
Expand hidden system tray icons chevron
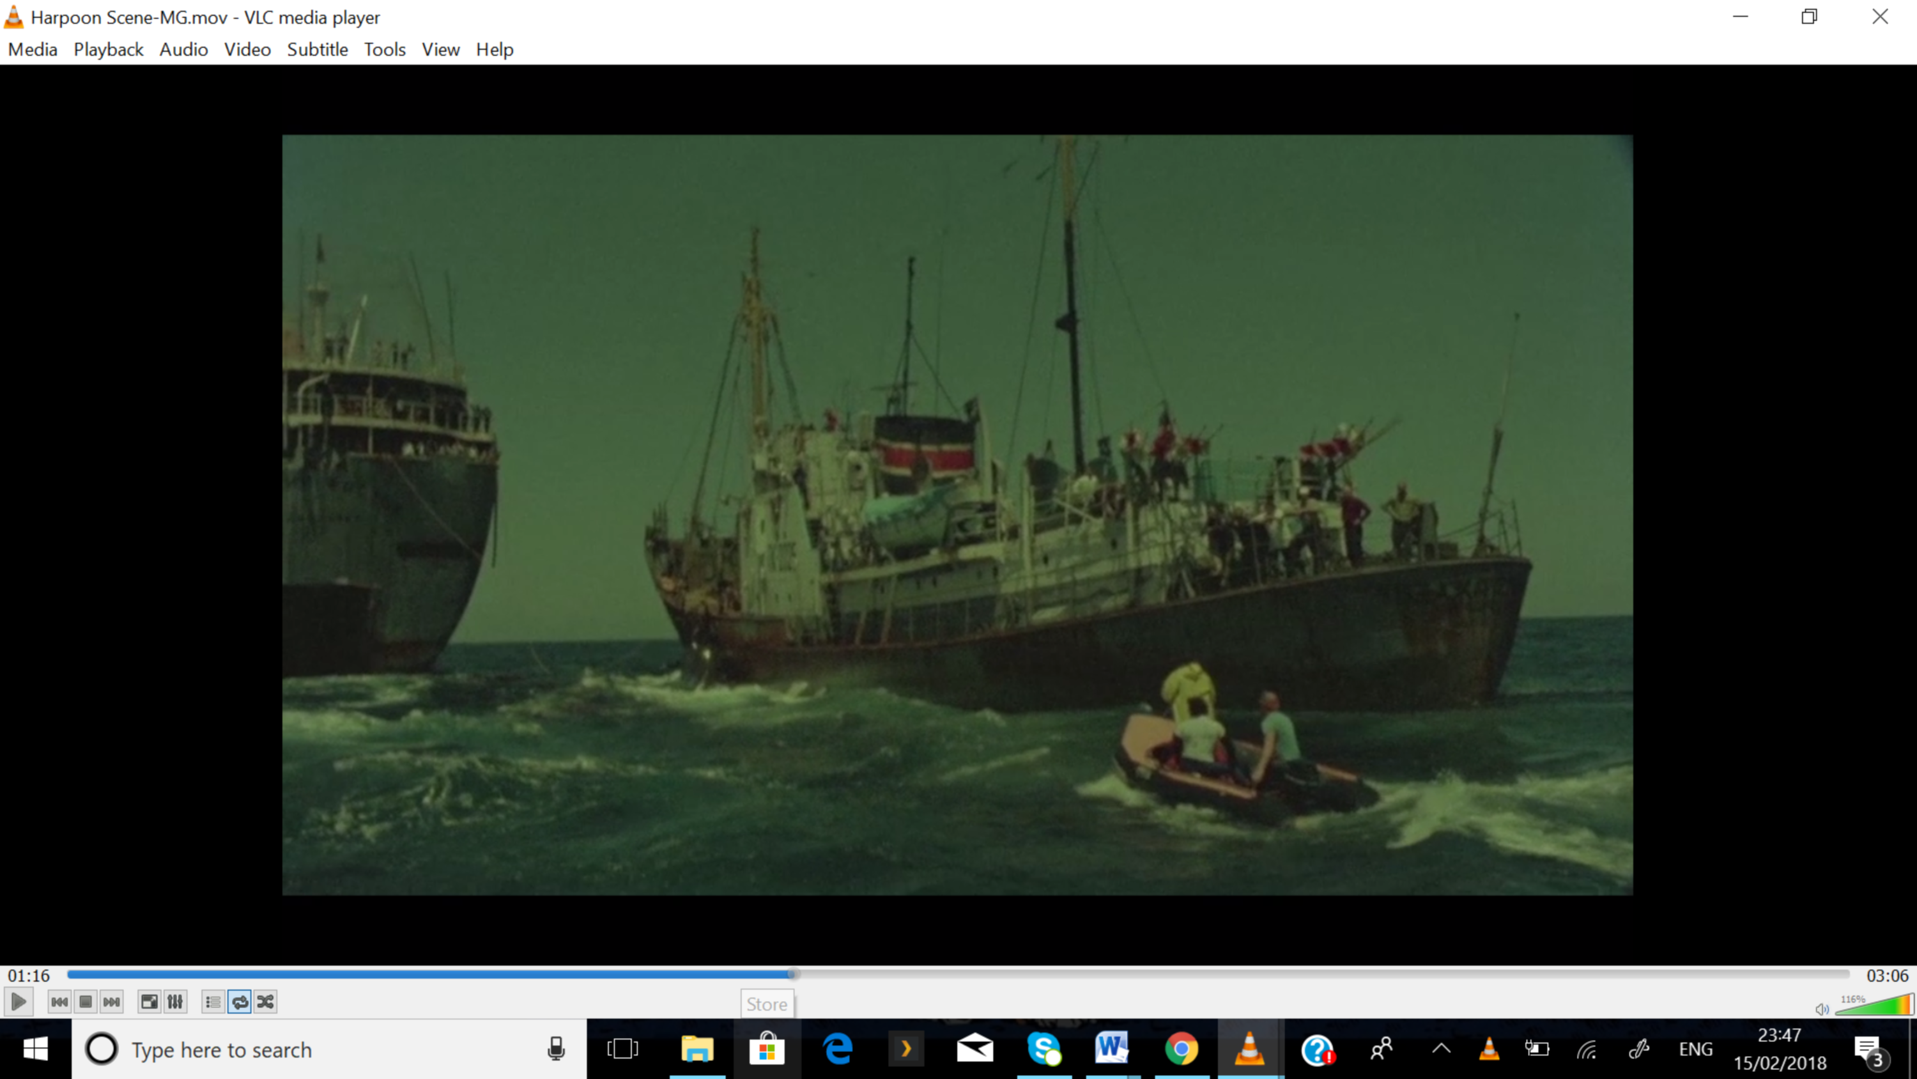[x=1441, y=1049]
